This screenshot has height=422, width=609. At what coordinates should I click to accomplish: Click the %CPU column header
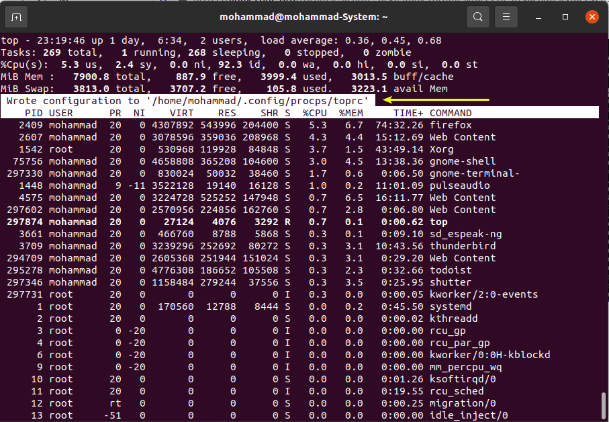[x=315, y=113]
